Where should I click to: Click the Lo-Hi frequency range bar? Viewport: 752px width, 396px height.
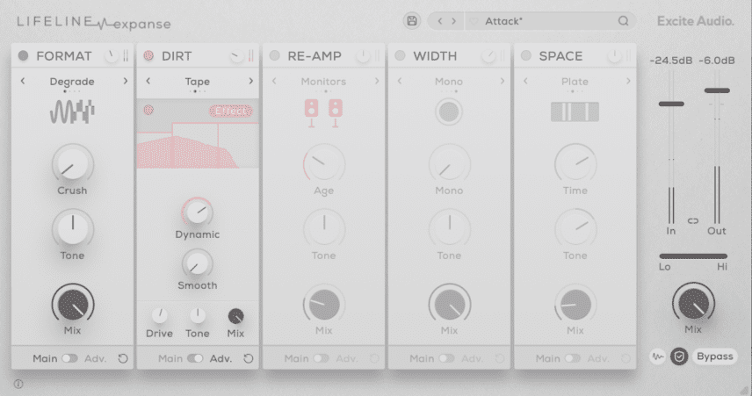click(x=693, y=256)
